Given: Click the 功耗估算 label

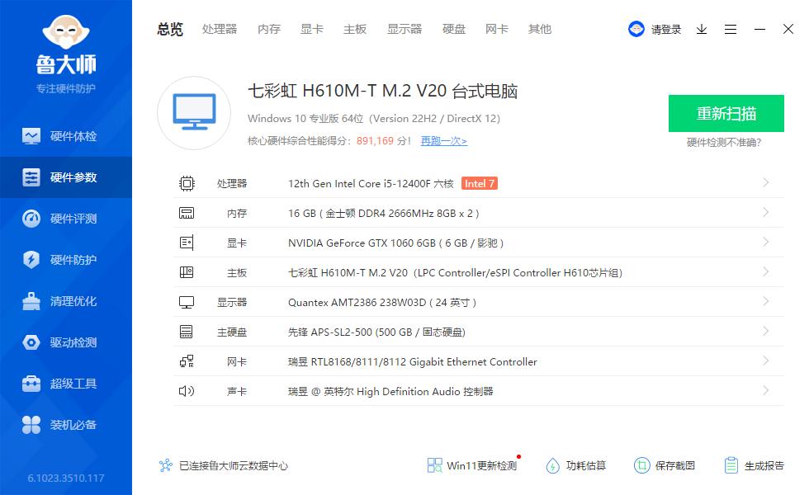Looking at the screenshot, I should [x=586, y=465].
